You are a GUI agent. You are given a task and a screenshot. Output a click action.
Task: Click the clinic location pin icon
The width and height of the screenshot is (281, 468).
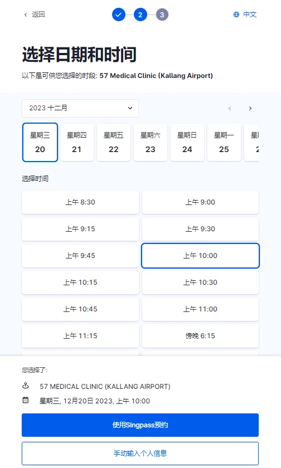coord(26,386)
